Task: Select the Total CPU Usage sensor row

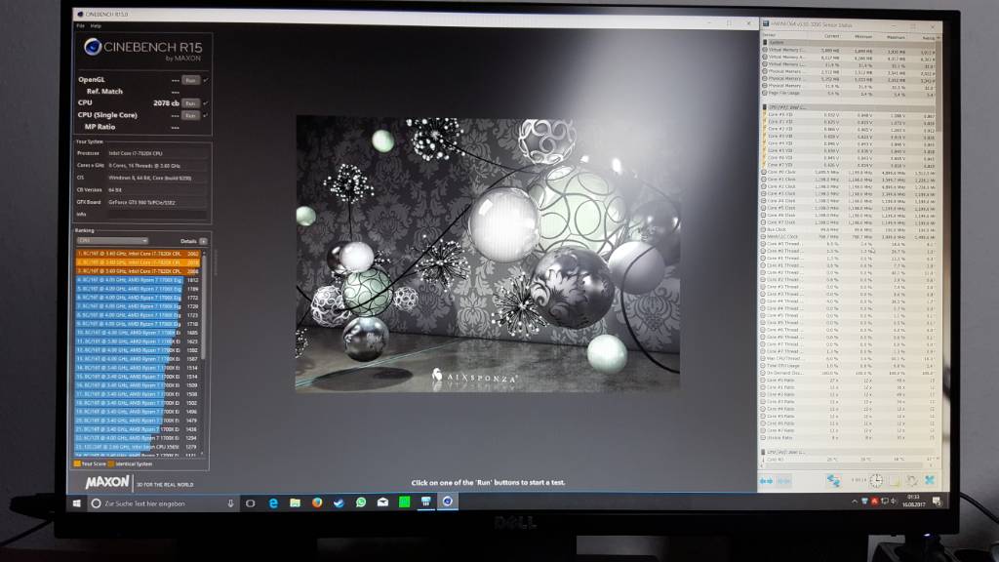Action: [x=849, y=366]
